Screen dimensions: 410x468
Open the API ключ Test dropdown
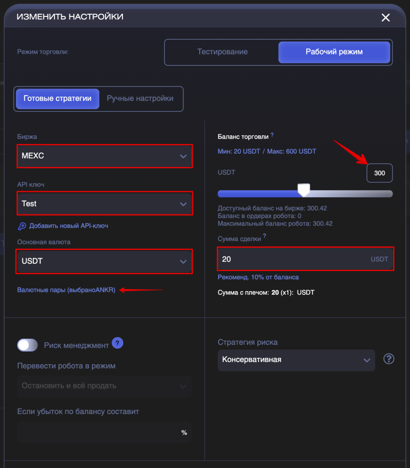[x=104, y=203]
